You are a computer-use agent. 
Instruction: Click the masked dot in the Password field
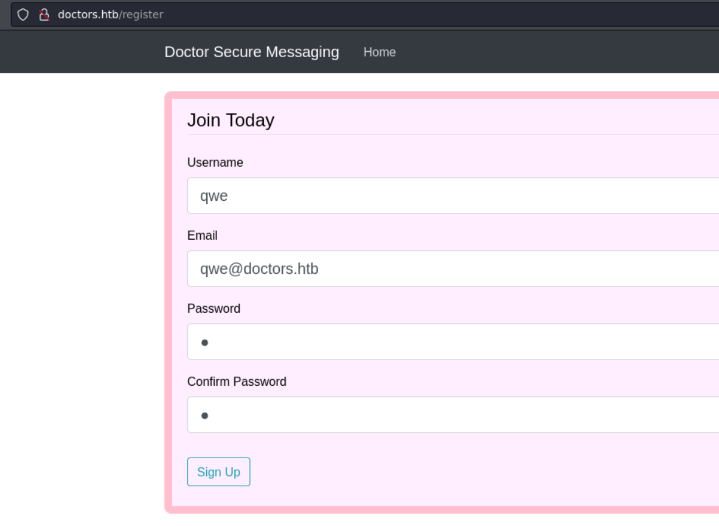point(205,343)
